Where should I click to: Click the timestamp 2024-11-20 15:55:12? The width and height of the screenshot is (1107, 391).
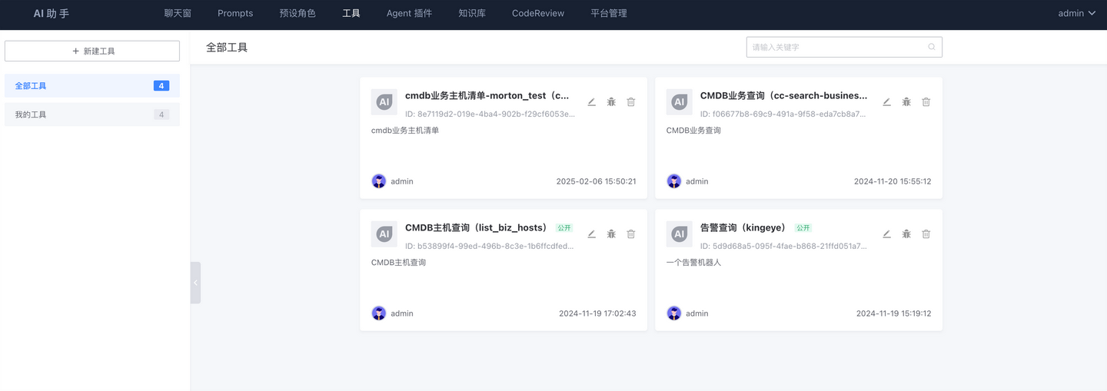click(893, 181)
